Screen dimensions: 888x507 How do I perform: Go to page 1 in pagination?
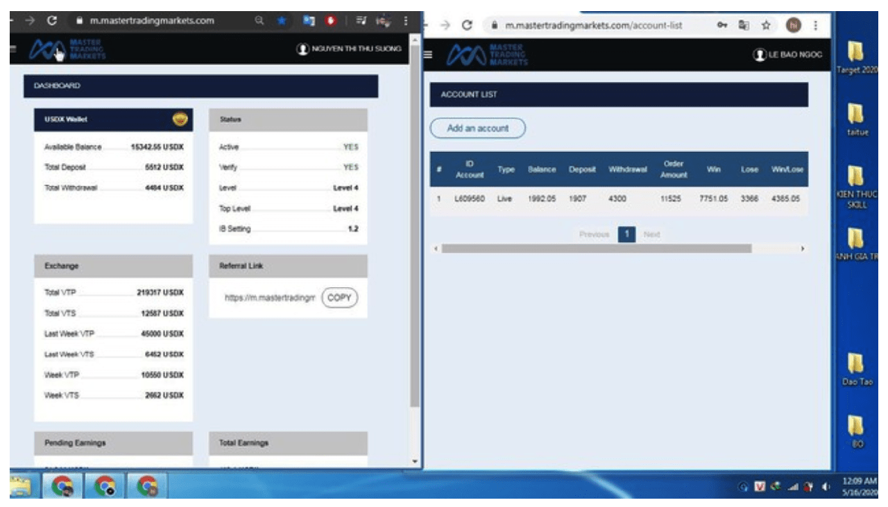pos(626,234)
